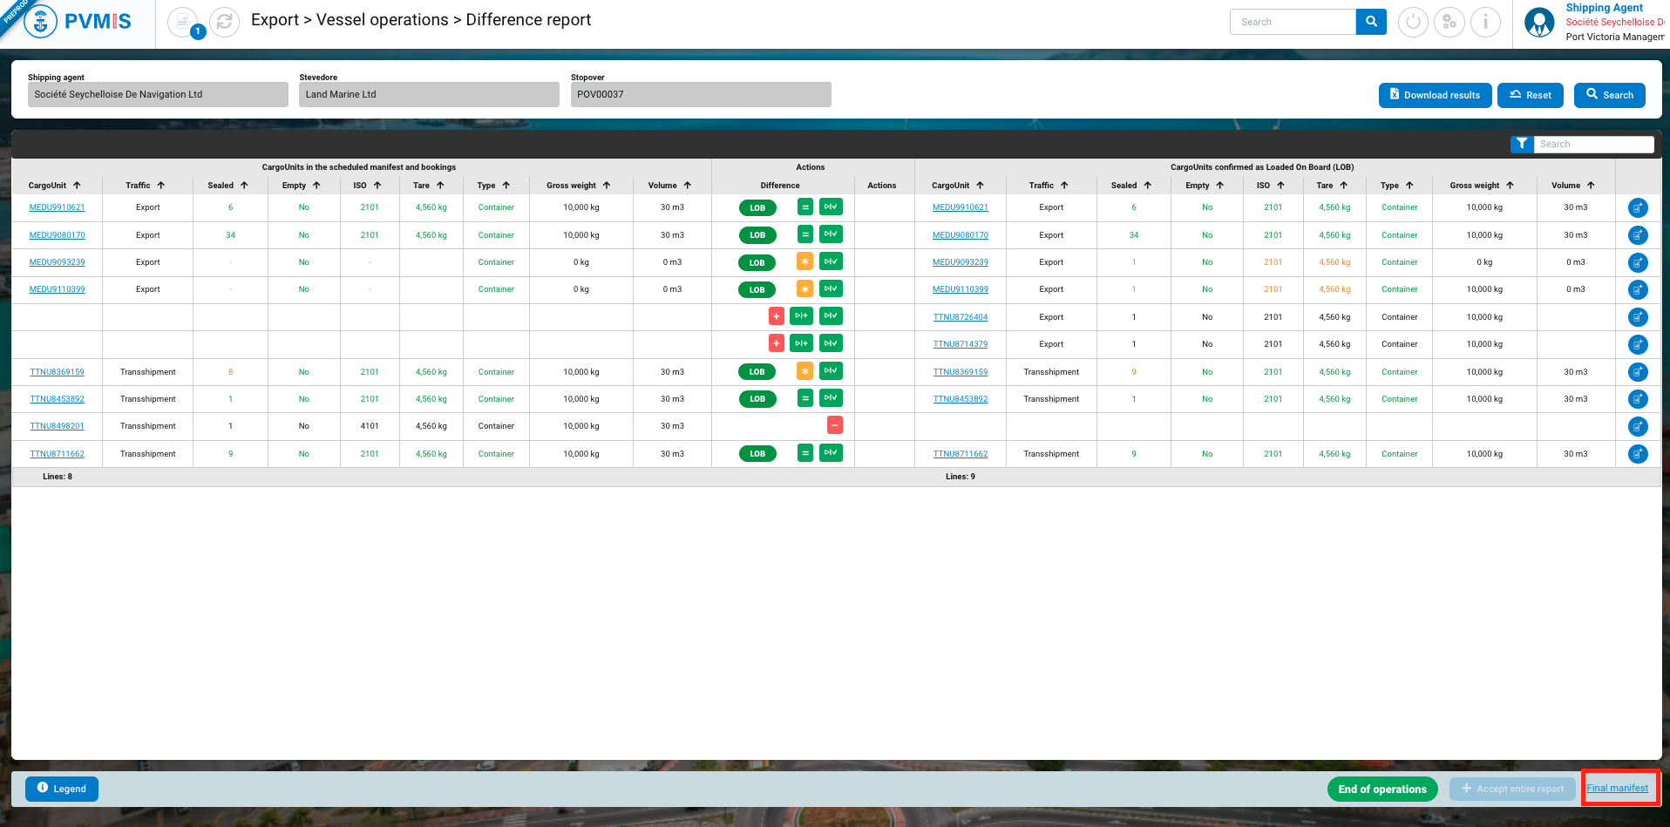The height and width of the screenshot is (827, 1670).
Task: Click orange asterisk icon in MEDU9093239 row
Action: tap(804, 261)
